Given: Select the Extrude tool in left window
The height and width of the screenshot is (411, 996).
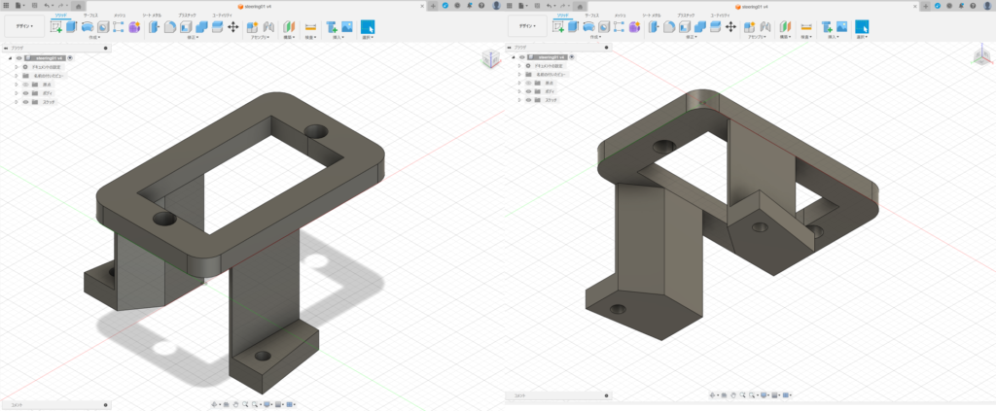Looking at the screenshot, I should [72, 27].
